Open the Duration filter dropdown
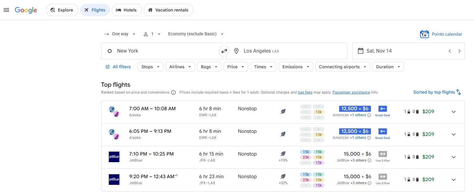 (388, 67)
